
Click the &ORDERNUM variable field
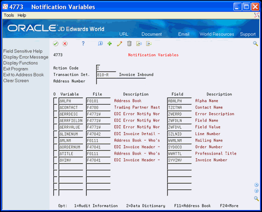(71, 147)
